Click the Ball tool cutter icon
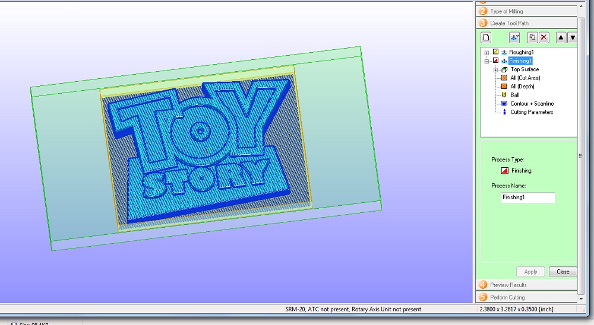 [504, 95]
